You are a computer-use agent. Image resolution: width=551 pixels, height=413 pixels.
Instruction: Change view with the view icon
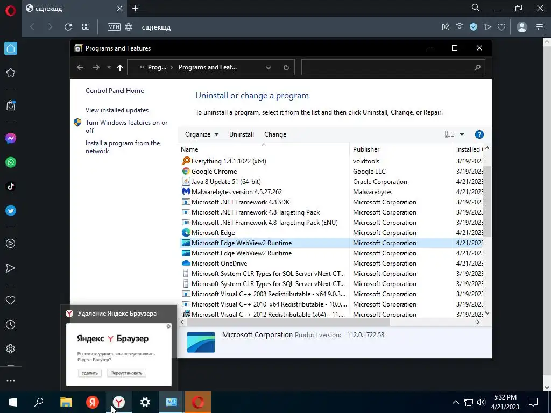pyautogui.click(x=449, y=134)
